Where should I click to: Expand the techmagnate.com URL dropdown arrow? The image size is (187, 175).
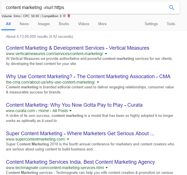tap(107, 168)
